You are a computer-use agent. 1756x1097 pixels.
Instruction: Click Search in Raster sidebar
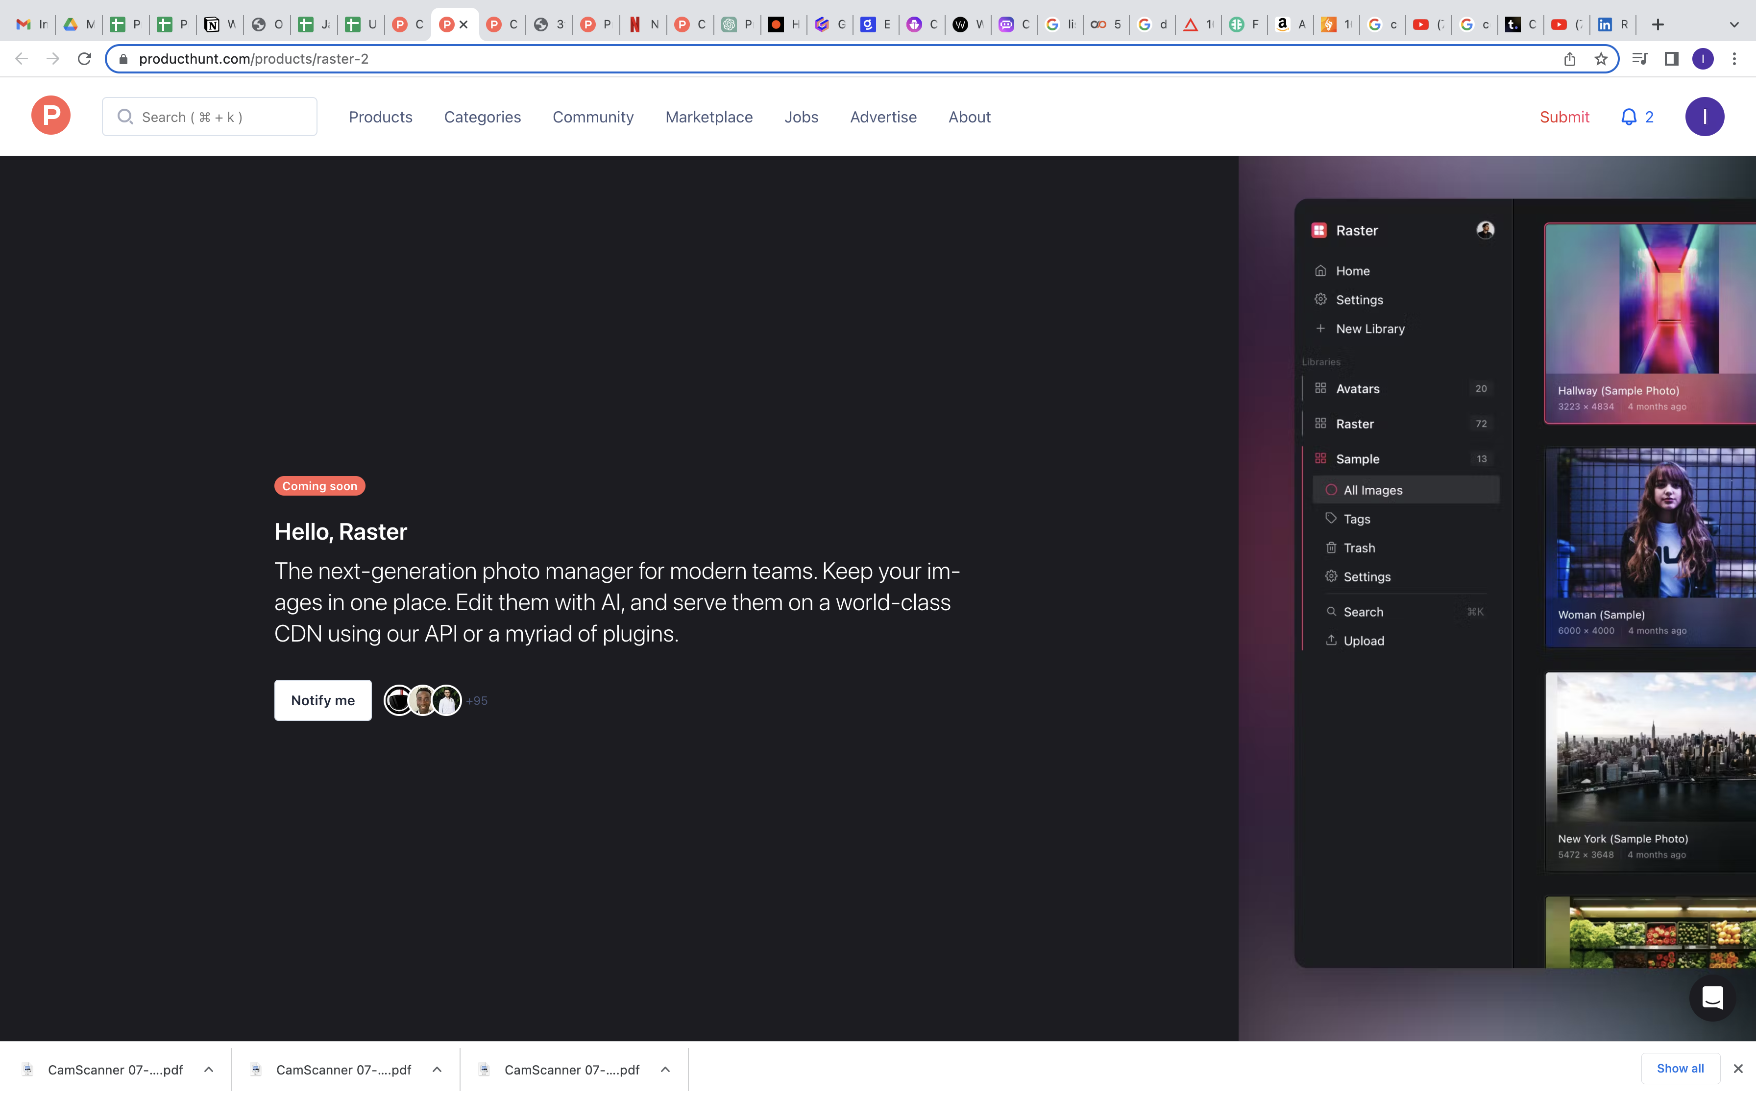pos(1406,612)
